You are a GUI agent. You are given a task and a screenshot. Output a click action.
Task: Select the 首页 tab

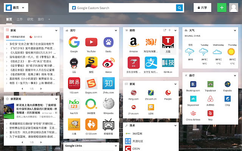click(x=9, y=19)
